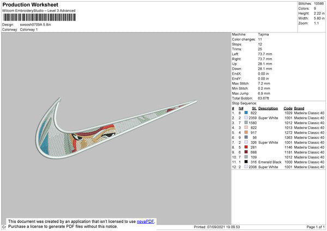Click the barcode under the worksheet title

tap(39, 17)
